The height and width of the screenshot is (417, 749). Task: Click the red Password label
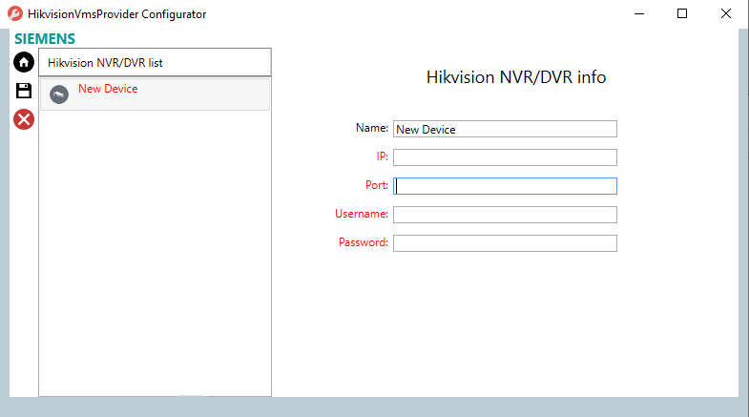(x=364, y=242)
